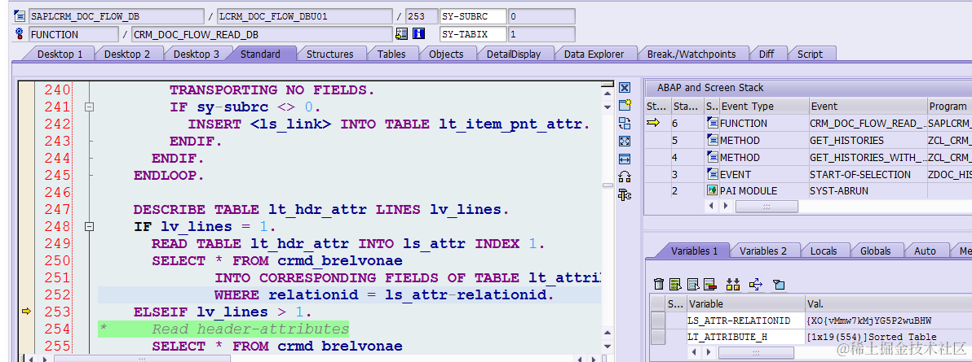This screenshot has width=972, height=362.
Task: Switch to the Desktop 3 tab
Action: pos(196,54)
